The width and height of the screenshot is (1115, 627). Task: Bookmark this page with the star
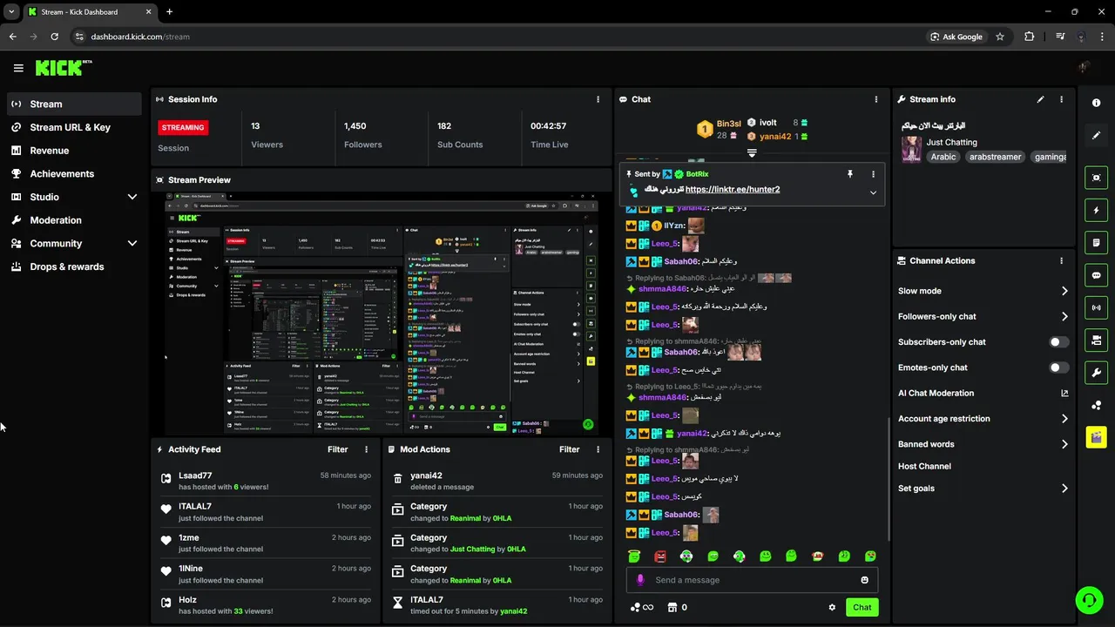tap(1000, 37)
